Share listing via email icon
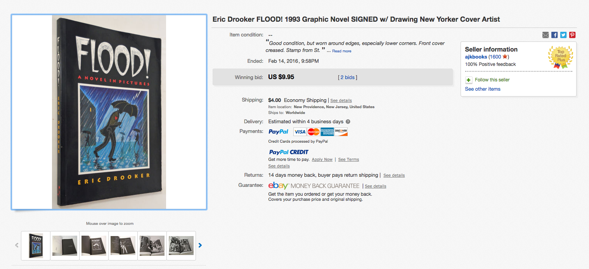The width and height of the screenshot is (589, 269). point(546,35)
